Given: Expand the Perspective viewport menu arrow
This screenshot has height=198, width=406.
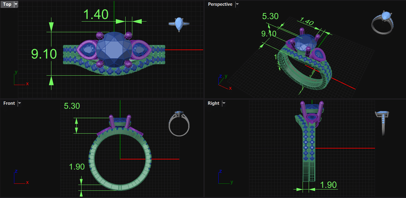Looking at the screenshot, I should click(x=237, y=4).
